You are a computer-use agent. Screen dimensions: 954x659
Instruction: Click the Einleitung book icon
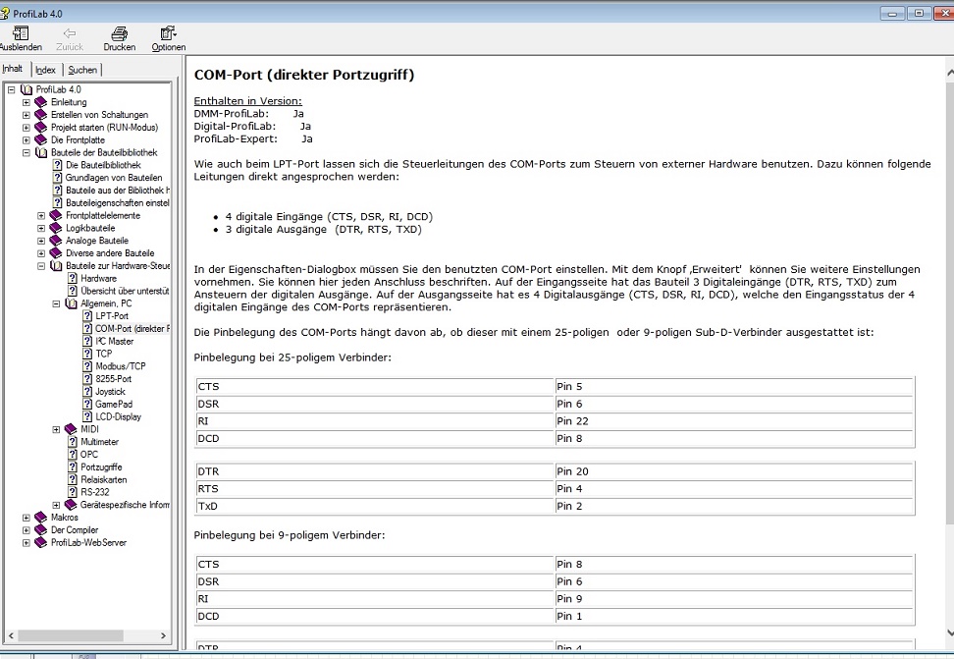(41, 102)
